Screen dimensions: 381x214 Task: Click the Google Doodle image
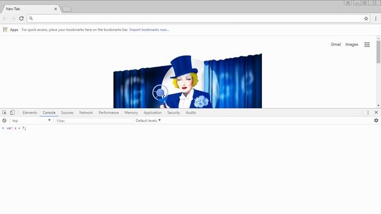(x=188, y=81)
